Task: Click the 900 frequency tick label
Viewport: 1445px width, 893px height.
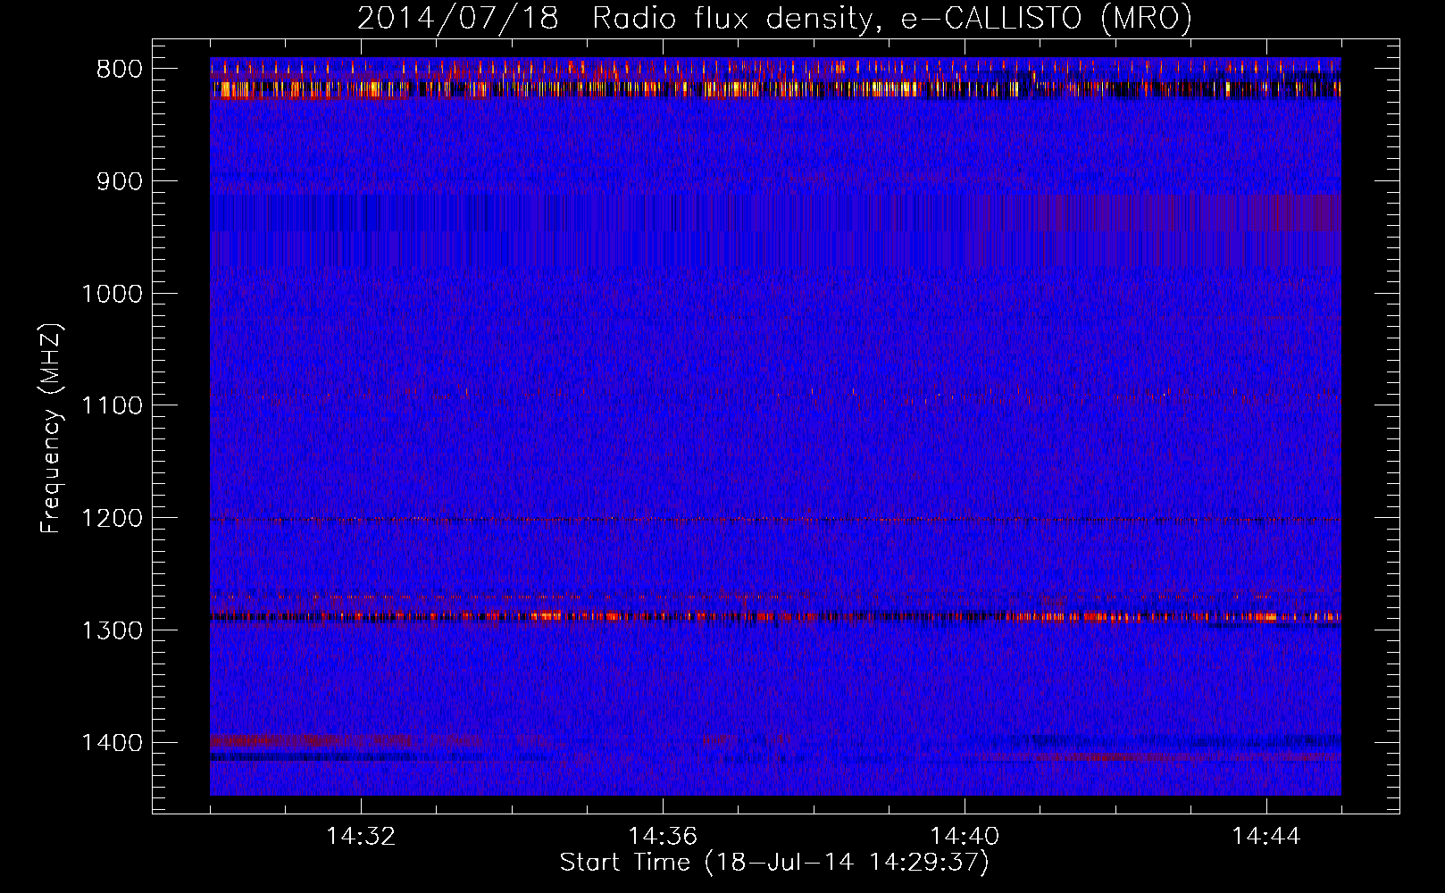Action: point(120,181)
